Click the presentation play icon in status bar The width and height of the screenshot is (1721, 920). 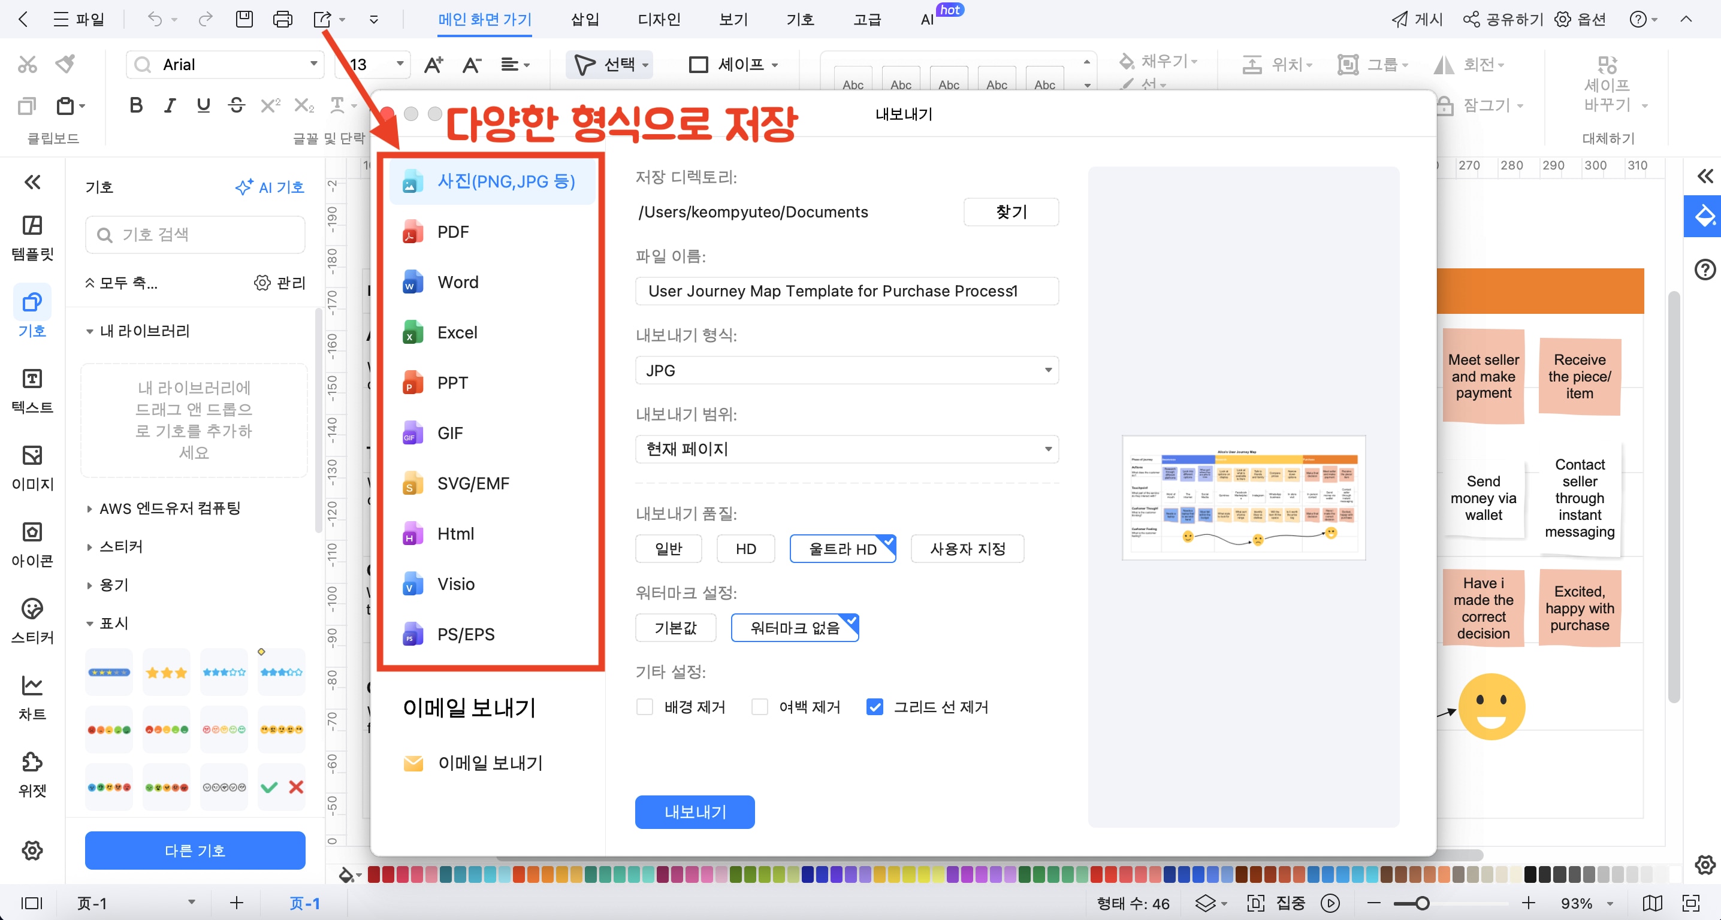click(1330, 903)
